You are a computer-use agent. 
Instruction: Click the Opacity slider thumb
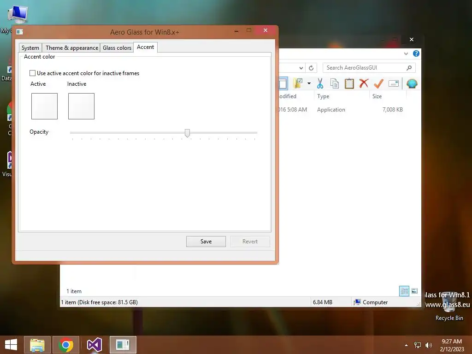click(187, 133)
